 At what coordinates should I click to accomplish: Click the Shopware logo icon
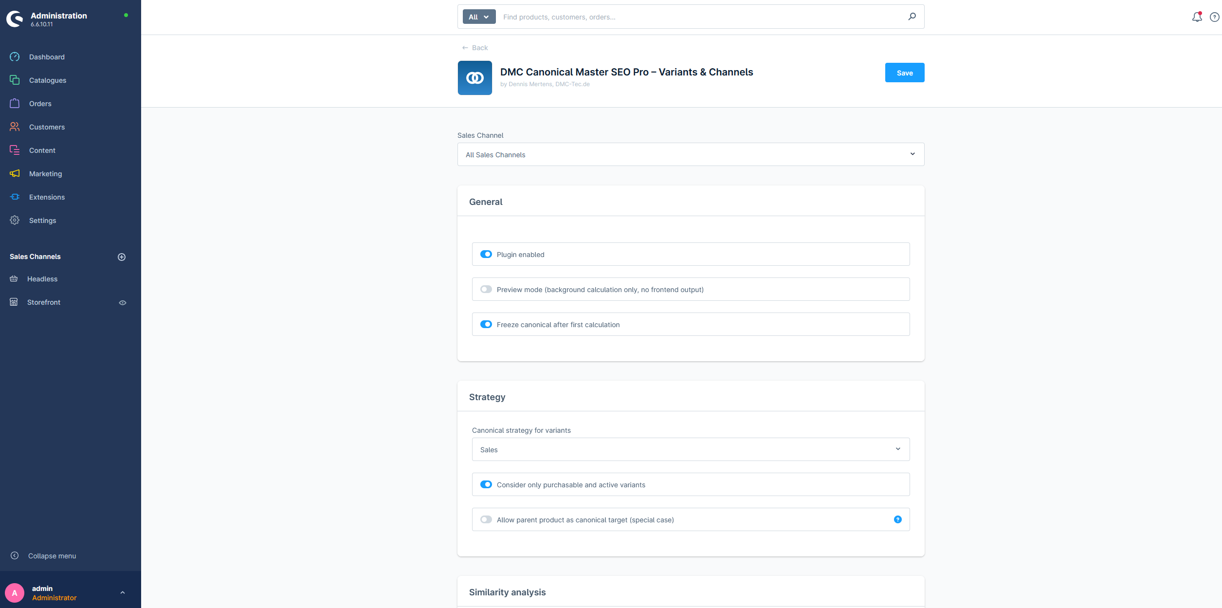coord(15,19)
